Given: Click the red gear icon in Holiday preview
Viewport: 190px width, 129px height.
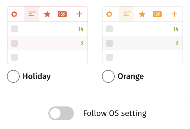Looking at the screenshot, I should (14, 14).
